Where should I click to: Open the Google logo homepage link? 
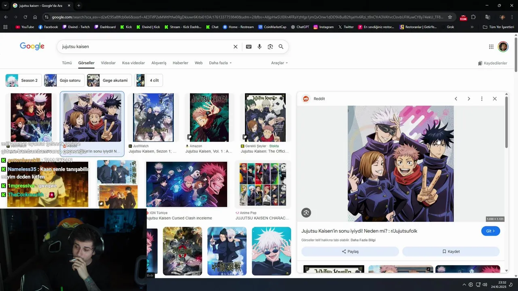click(32, 46)
